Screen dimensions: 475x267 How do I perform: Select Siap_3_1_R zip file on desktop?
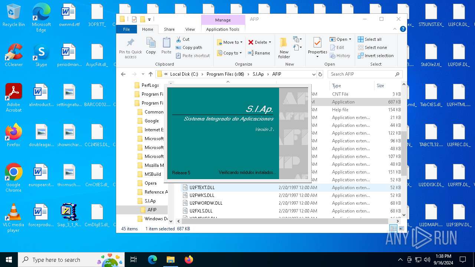pos(69,215)
